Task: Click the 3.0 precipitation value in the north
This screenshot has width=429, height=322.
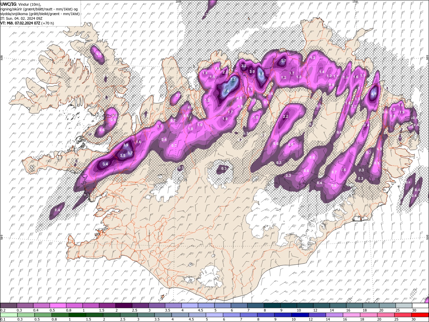Action: click(252, 72)
